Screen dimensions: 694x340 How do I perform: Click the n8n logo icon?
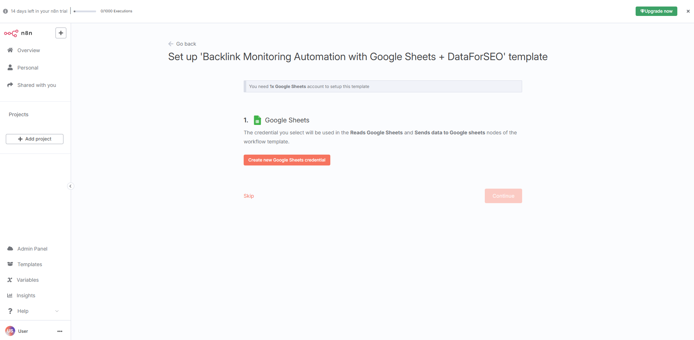(x=11, y=33)
